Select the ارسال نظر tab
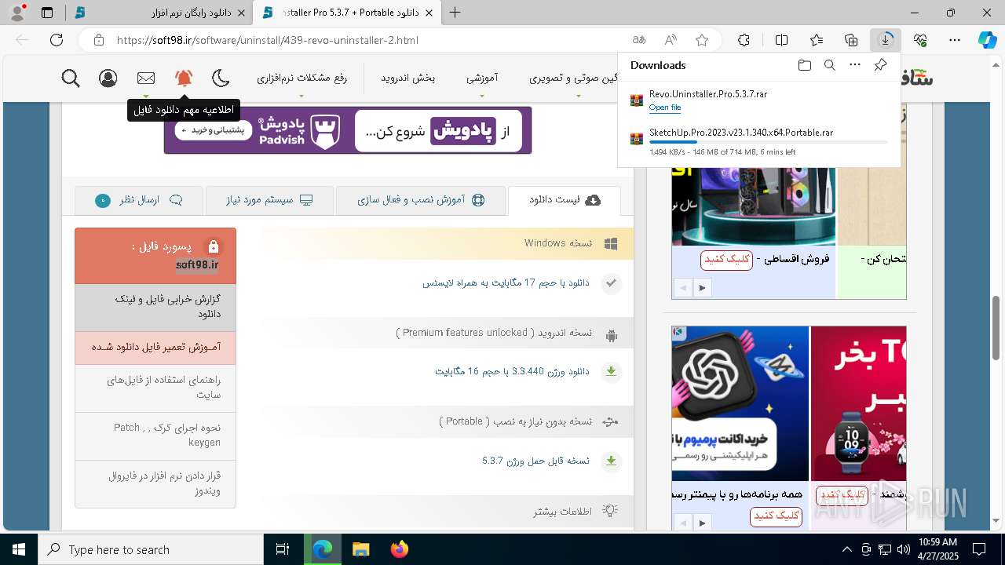1005x565 pixels. (x=139, y=200)
